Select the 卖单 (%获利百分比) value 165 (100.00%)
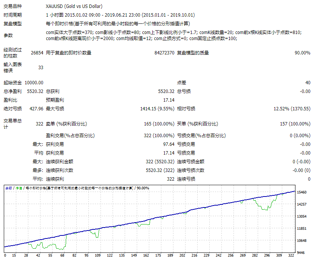The width and height of the screenshot is (314, 260). coord(159,124)
